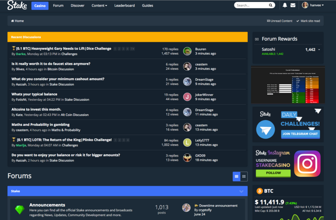Open 'Maths and Probability in gambling' thread

click(x=41, y=124)
